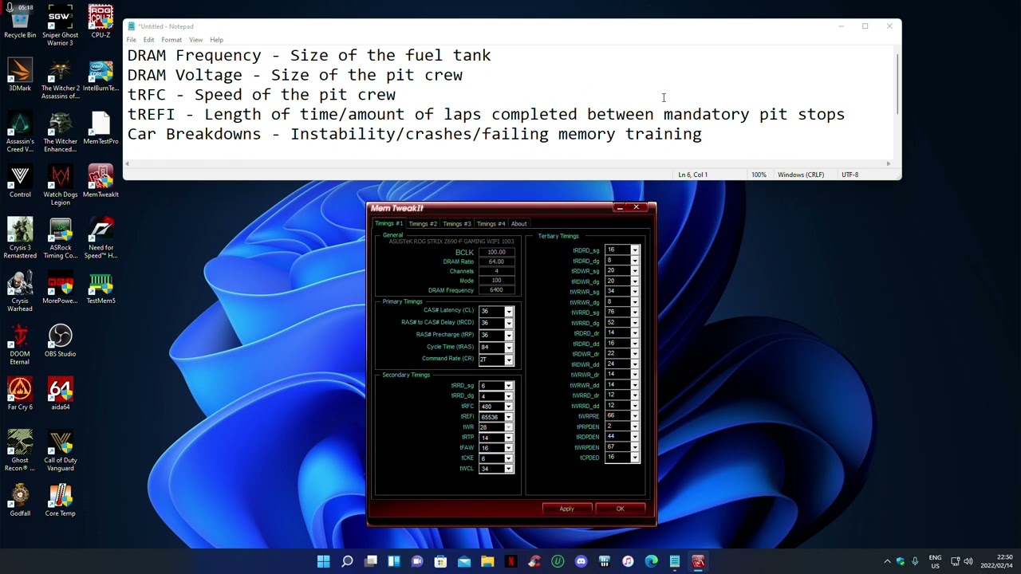This screenshot has height=574, width=1021.
Task: Expand RAS# to CAS# Delay (tRCD) dropdown
Action: [509, 323]
